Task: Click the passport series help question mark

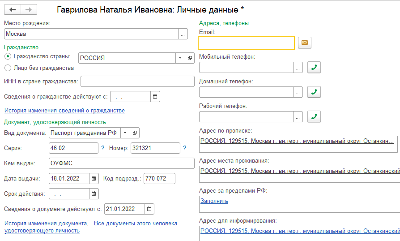Action: 103,148
